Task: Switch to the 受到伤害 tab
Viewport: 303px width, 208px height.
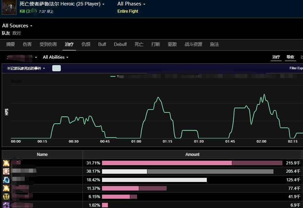Action: 48,44
